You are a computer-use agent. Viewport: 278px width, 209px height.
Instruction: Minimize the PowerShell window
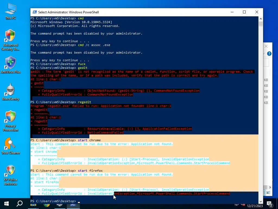pyautogui.click(x=232, y=12)
